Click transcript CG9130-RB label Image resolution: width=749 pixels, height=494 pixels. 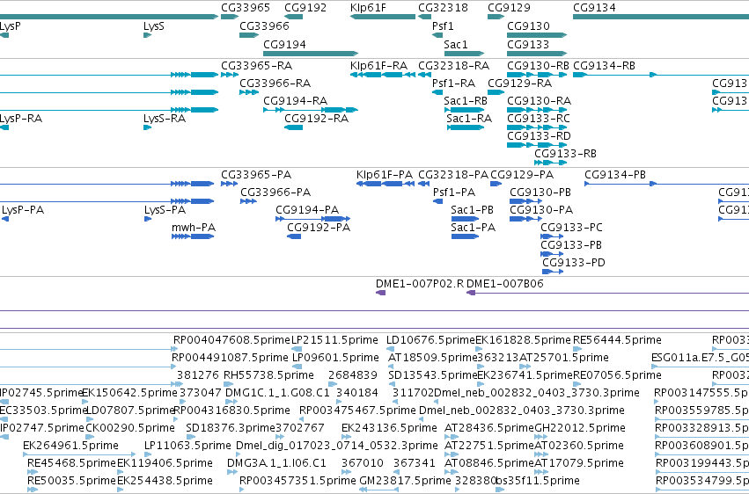click(x=538, y=65)
